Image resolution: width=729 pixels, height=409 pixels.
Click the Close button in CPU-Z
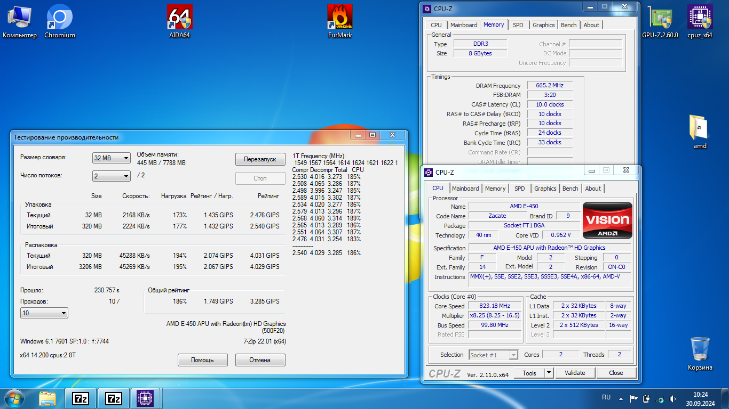click(x=616, y=373)
